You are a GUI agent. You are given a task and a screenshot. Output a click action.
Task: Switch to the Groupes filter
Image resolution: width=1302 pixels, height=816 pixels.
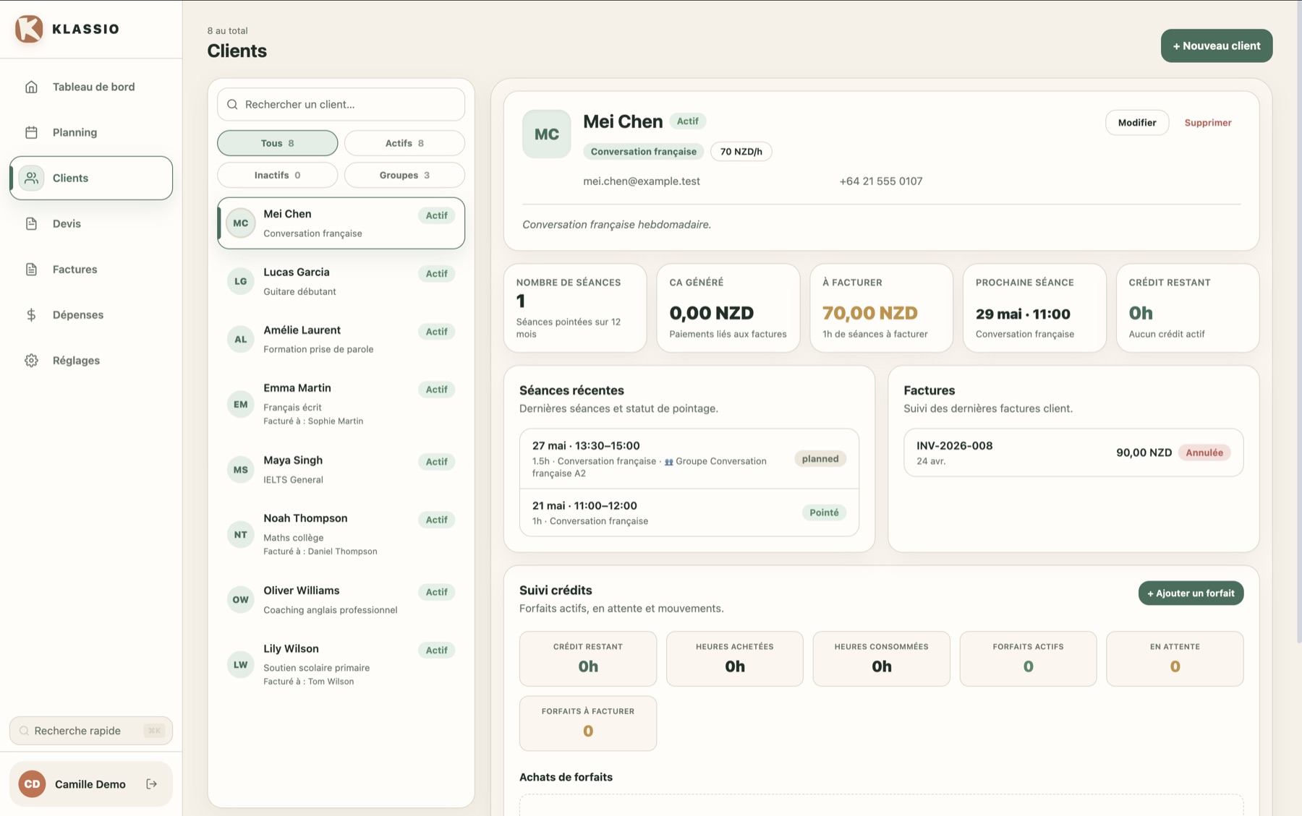tap(404, 175)
